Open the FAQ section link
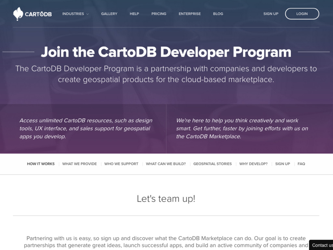 301,164
